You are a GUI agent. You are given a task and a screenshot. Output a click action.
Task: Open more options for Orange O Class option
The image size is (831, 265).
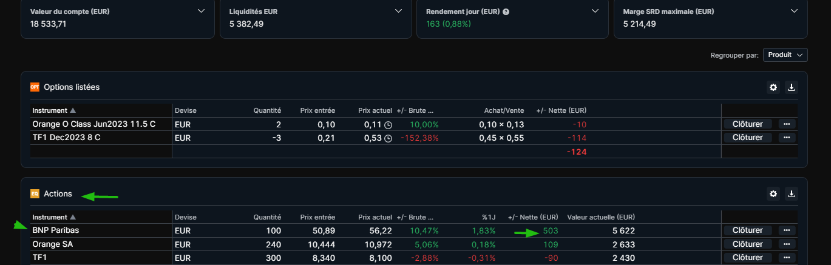click(787, 124)
